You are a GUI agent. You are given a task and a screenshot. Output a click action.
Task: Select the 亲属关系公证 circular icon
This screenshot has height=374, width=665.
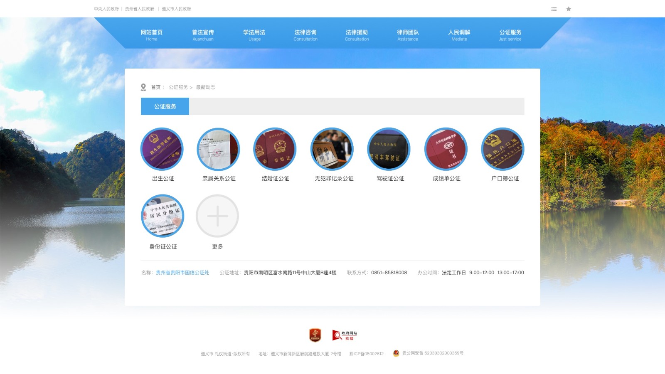click(x=218, y=149)
